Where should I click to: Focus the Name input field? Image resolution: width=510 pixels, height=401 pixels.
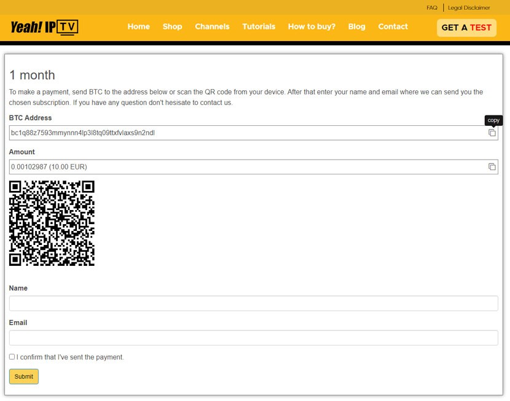click(x=253, y=303)
